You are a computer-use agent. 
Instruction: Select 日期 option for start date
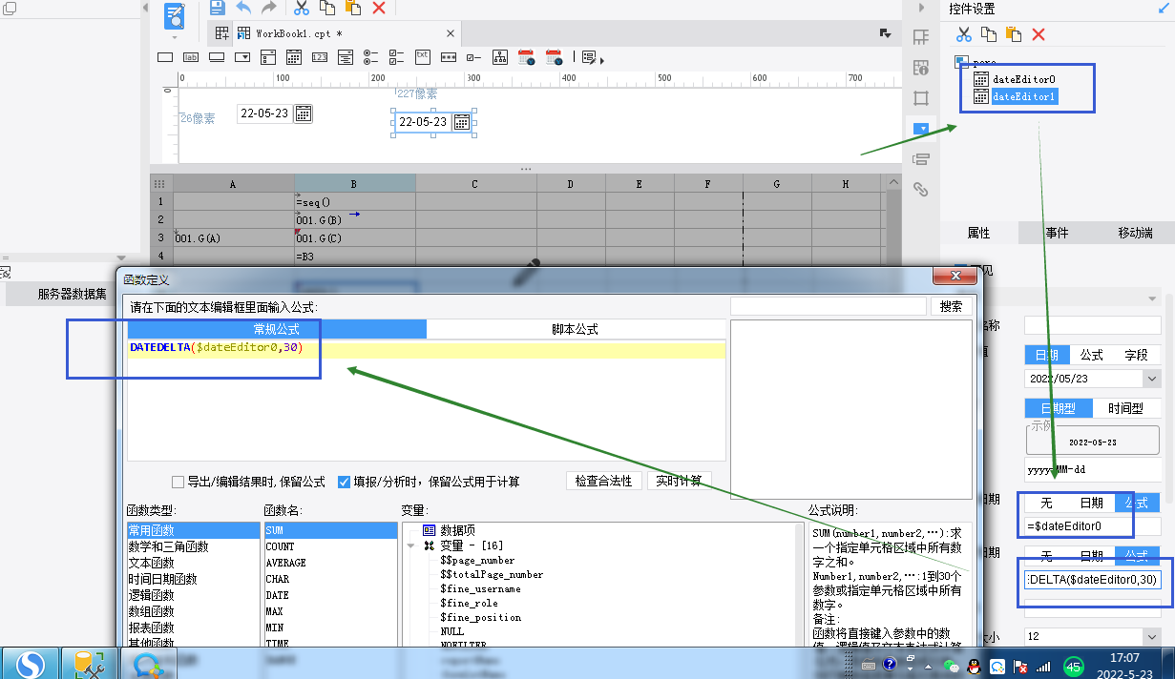coord(1091,503)
